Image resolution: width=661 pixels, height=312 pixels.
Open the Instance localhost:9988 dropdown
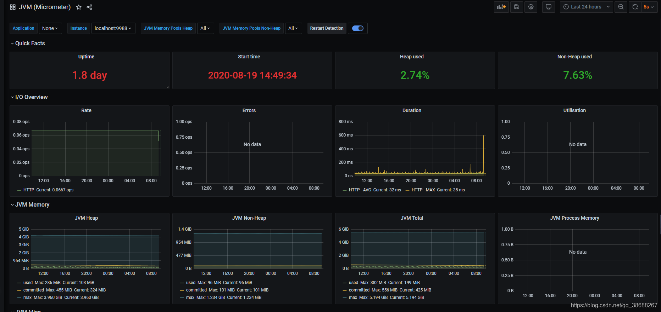[113, 28]
